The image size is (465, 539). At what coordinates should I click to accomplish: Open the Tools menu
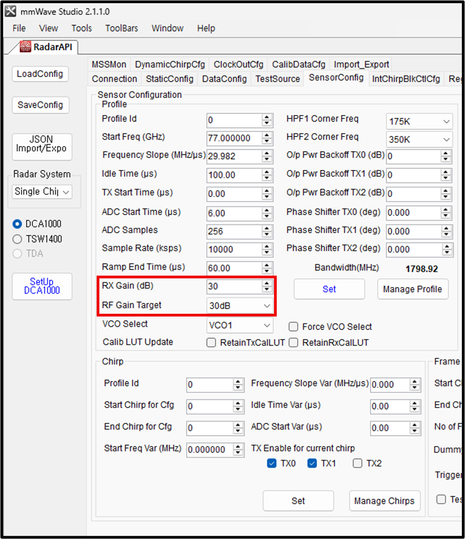pyautogui.click(x=81, y=28)
